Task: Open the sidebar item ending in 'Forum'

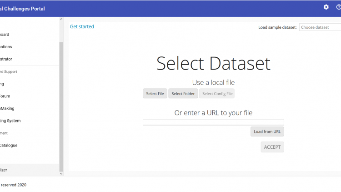Action: [5, 96]
